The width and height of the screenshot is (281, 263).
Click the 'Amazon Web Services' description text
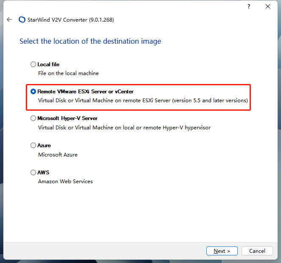(x=65, y=182)
